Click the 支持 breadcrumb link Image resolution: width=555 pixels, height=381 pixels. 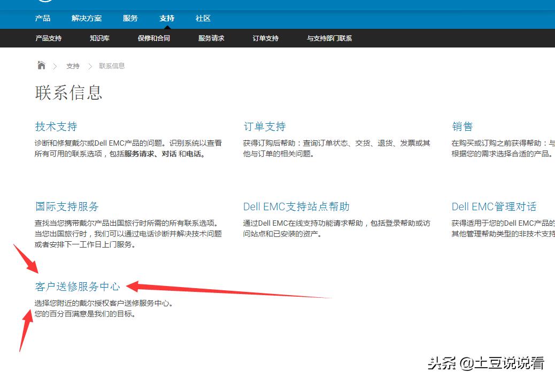tap(73, 66)
